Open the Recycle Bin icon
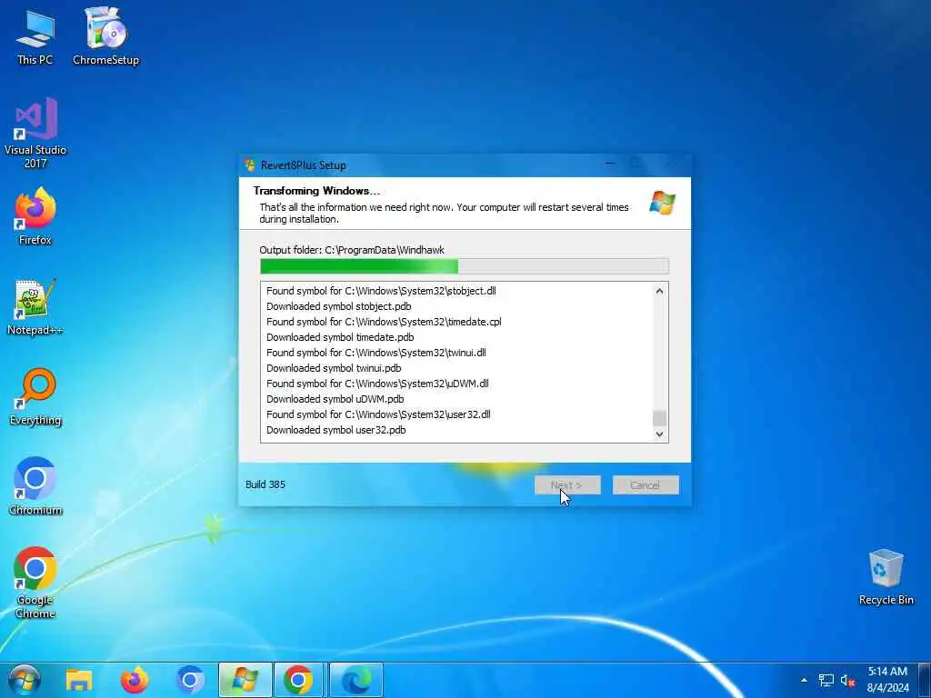Image resolution: width=931 pixels, height=698 pixels. (886, 577)
